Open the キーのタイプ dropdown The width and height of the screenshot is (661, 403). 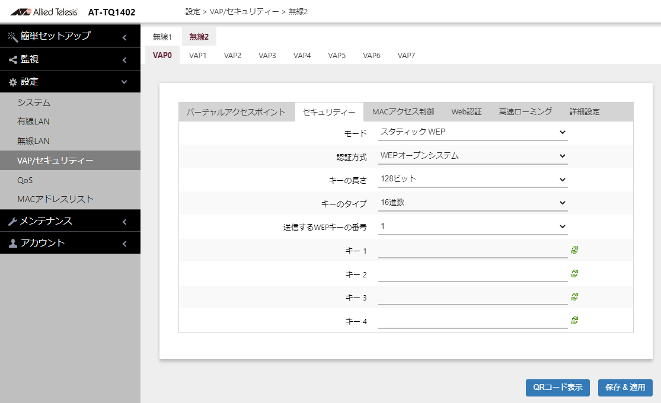(x=472, y=203)
